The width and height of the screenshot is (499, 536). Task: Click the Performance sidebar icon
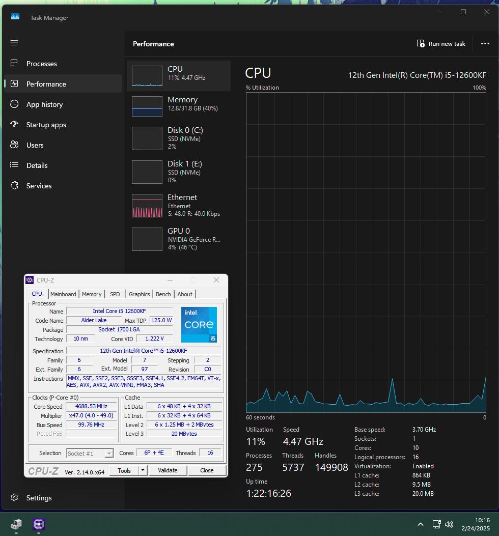pyautogui.click(x=14, y=84)
